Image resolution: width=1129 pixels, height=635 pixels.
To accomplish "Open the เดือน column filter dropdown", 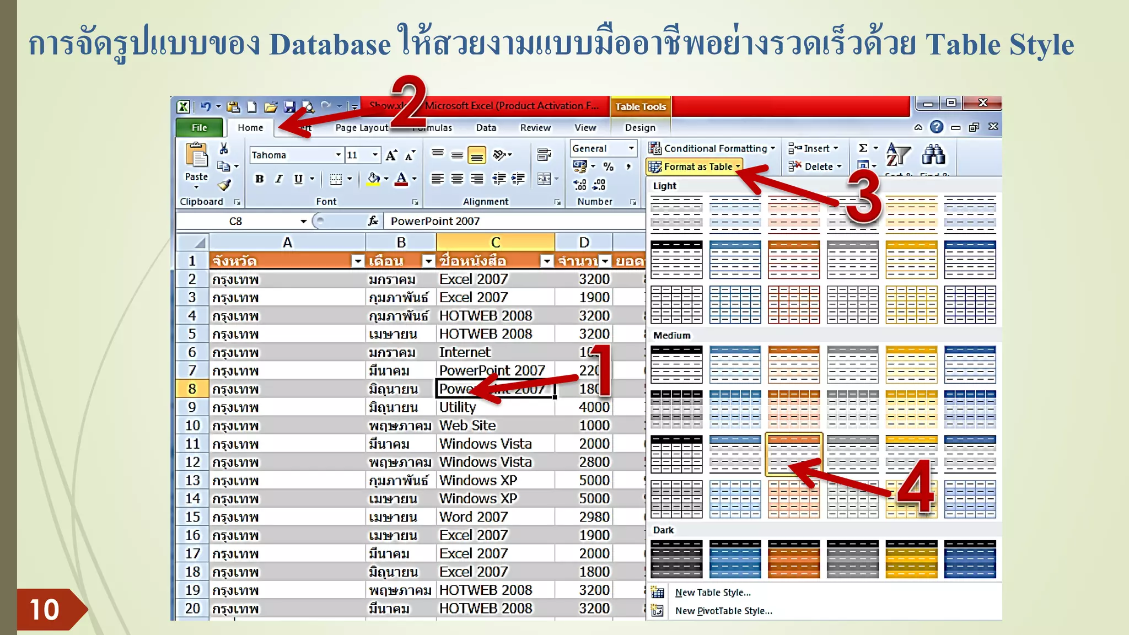I will tap(428, 261).
